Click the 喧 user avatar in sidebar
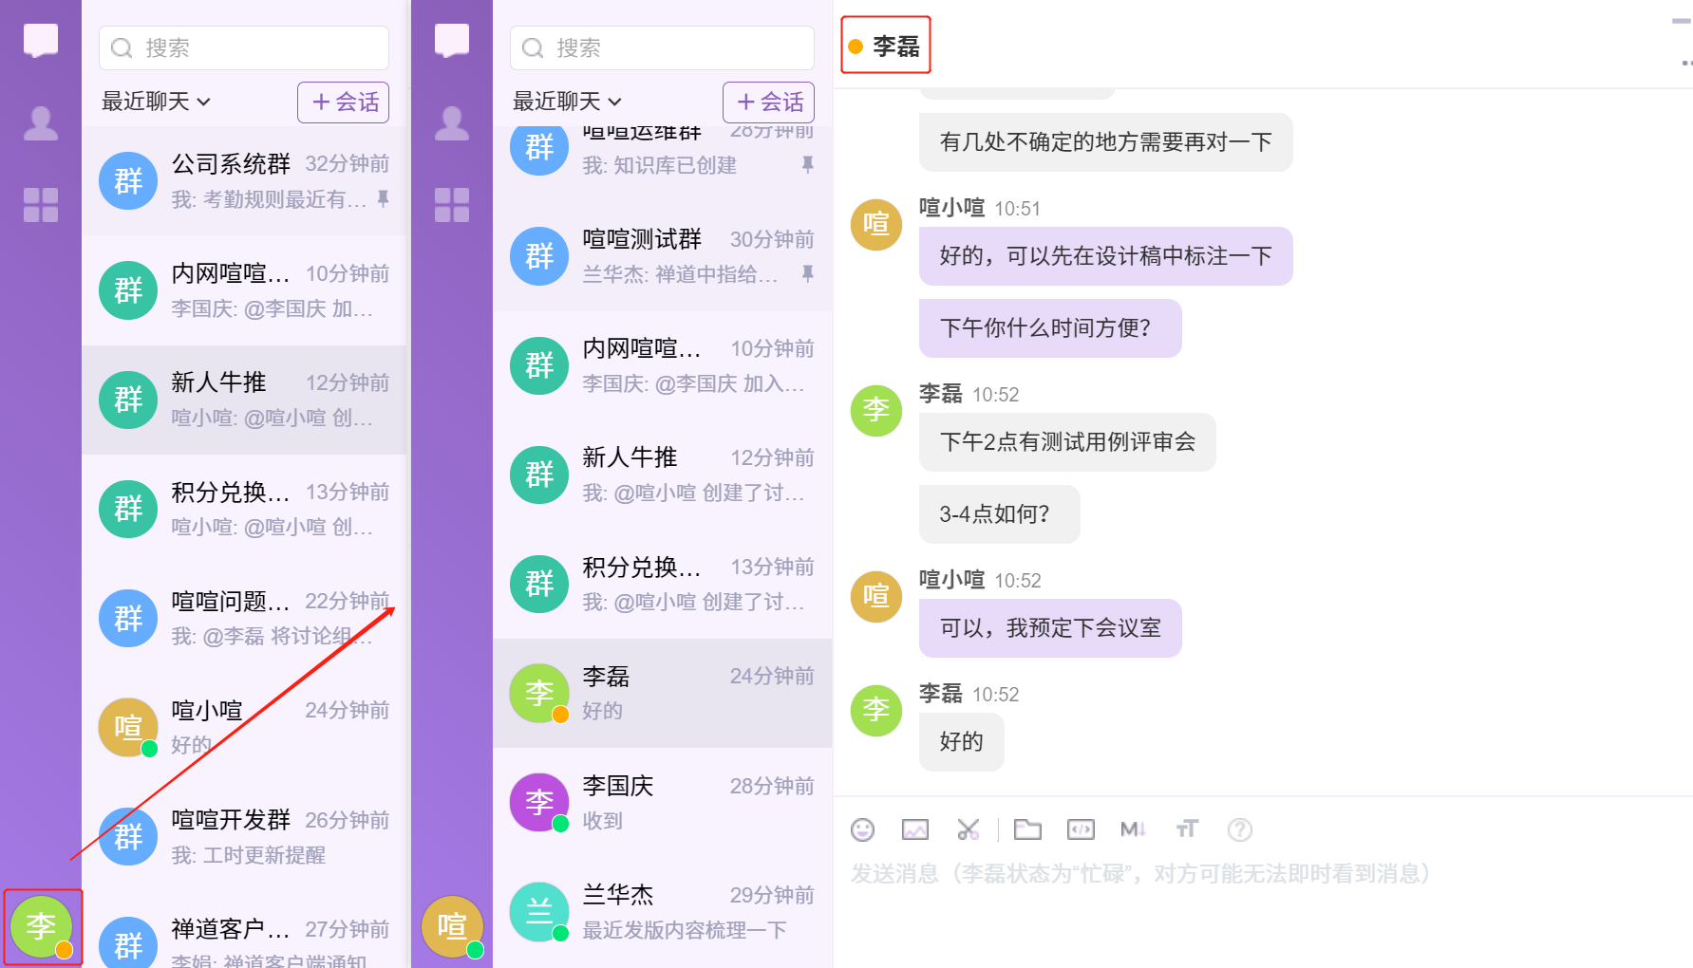 tap(452, 926)
